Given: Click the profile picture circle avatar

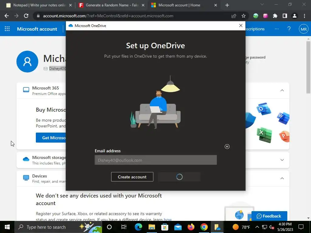Looking at the screenshot, I should tap(27, 61).
